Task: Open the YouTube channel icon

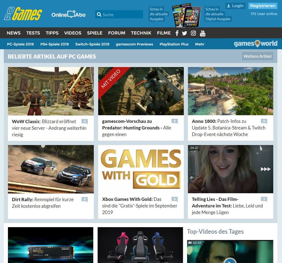Action: (202, 33)
